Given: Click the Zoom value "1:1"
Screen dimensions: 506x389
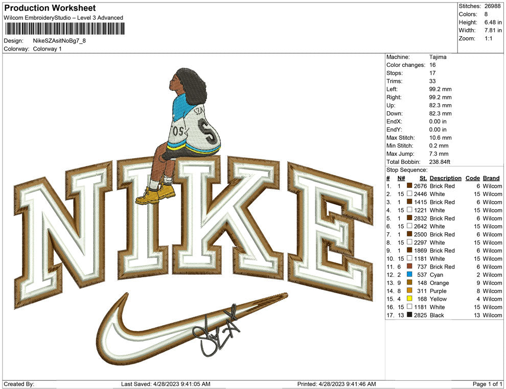Looking at the screenshot, I should pyautogui.click(x=488, y=38).
